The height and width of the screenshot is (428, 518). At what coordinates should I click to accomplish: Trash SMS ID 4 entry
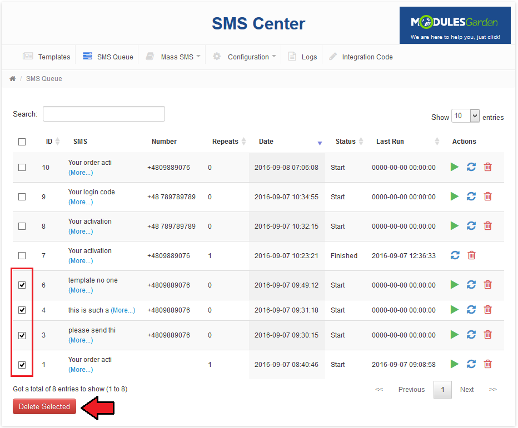pos(487,310)
